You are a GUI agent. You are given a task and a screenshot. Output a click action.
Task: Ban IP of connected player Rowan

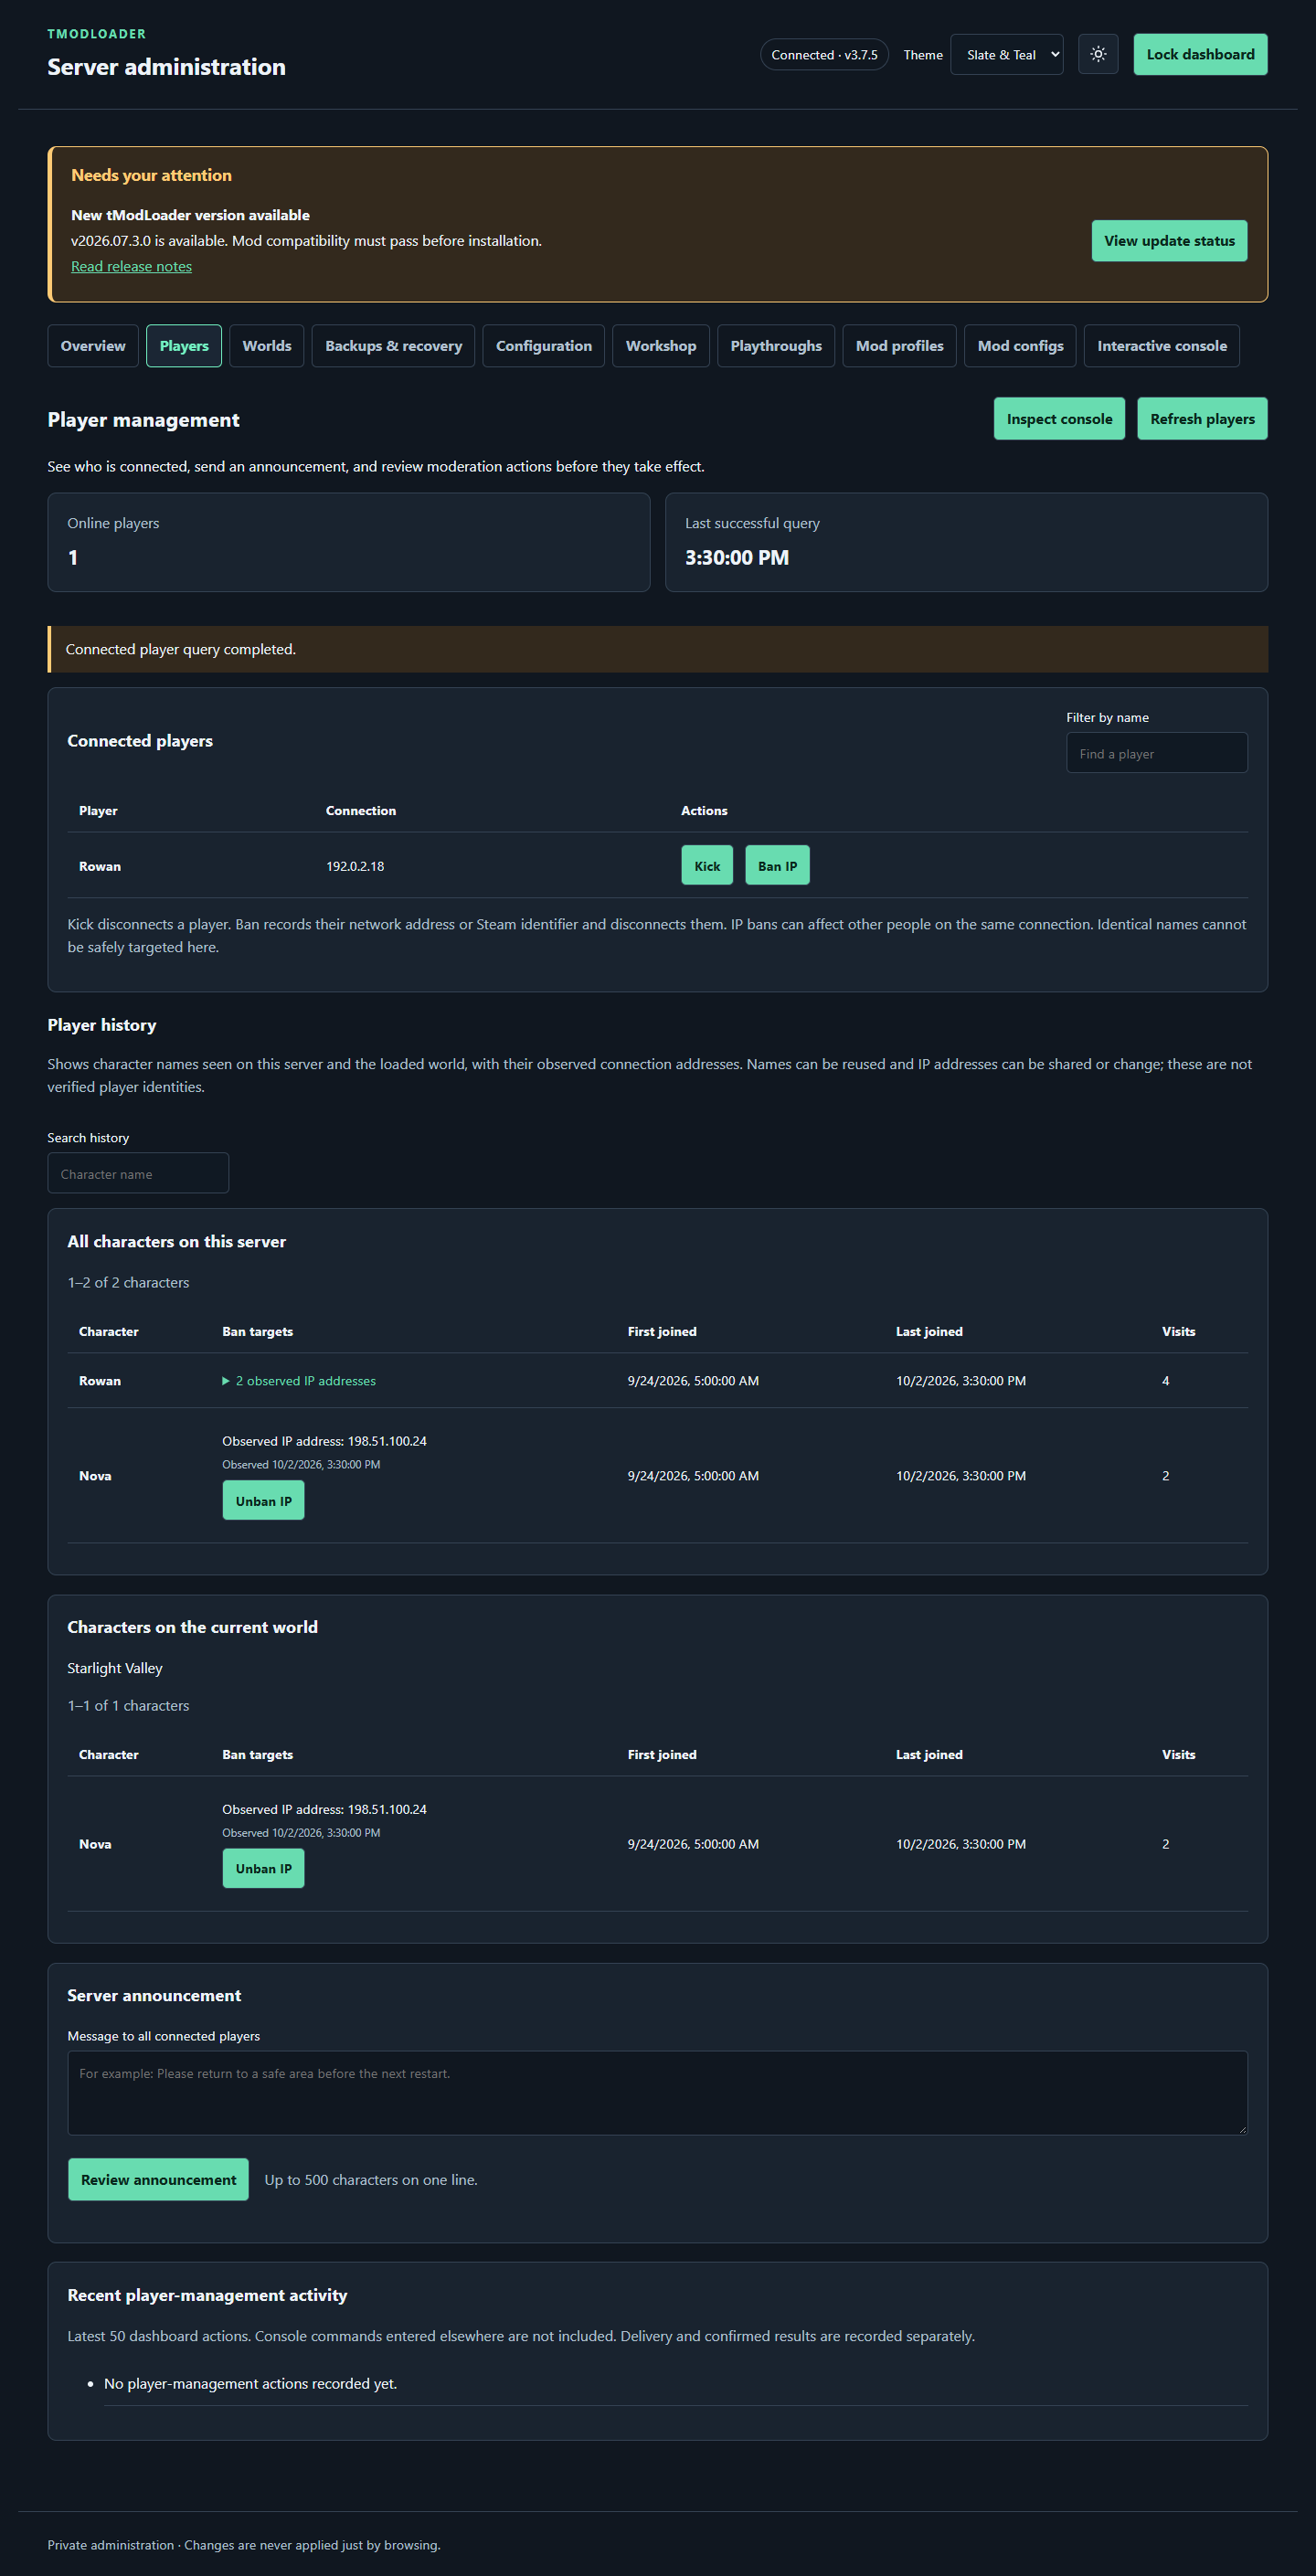777,866
